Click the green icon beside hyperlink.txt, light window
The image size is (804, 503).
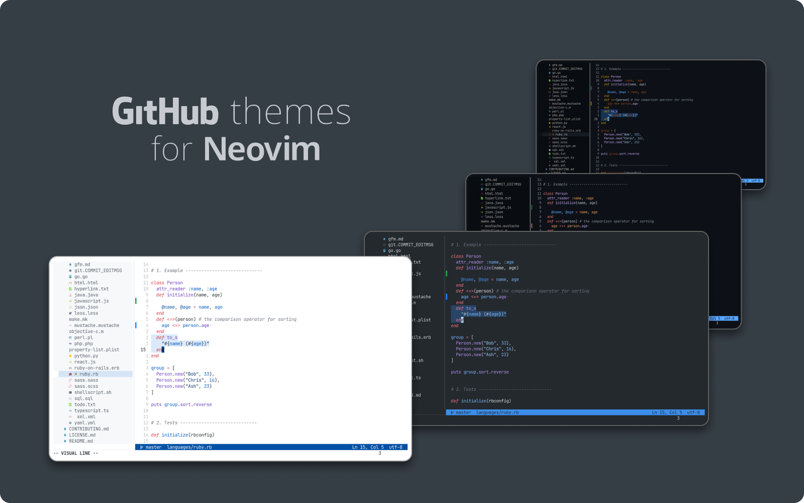70,289
